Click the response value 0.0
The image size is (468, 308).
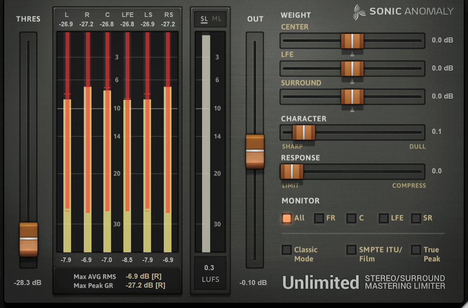tap(437, 171)
